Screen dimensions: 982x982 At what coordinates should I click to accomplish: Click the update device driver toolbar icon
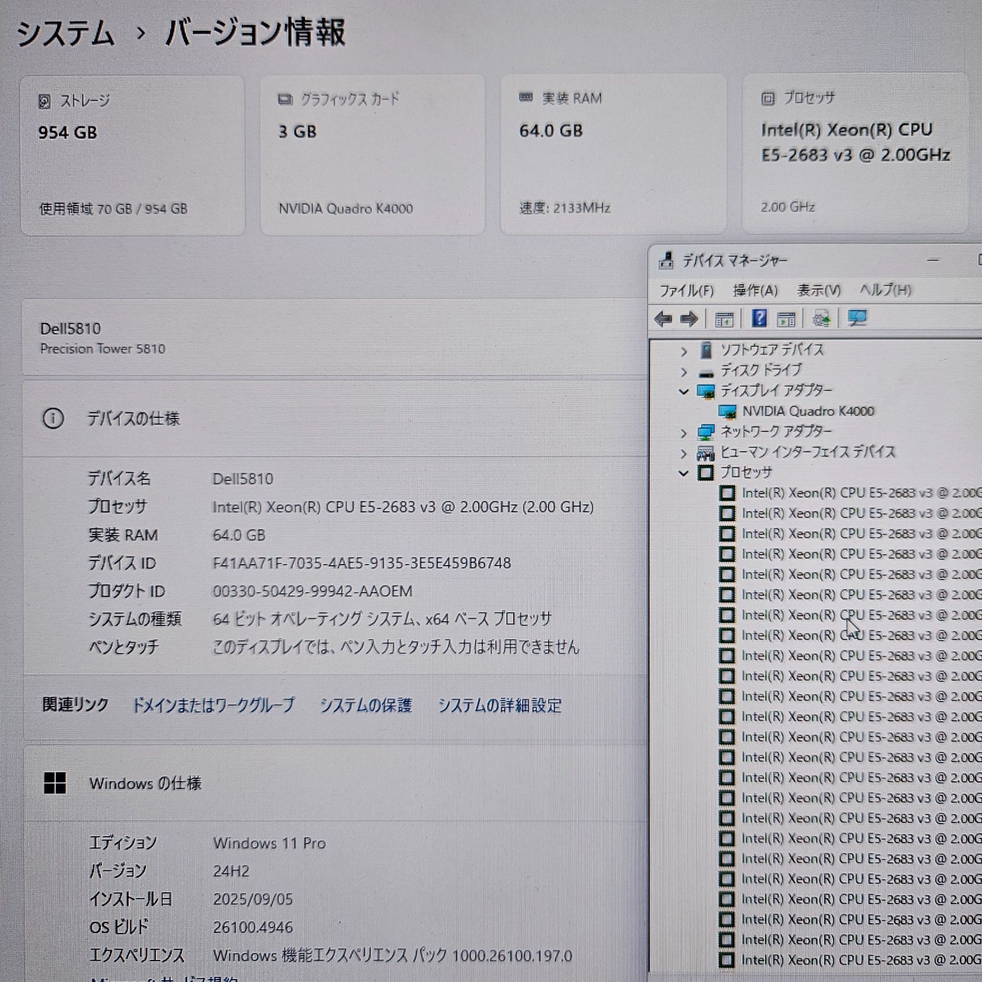(821, 319)
